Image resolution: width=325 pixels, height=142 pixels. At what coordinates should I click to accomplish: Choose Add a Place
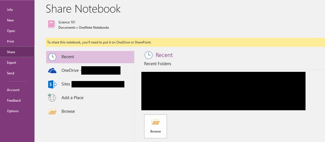90,98
